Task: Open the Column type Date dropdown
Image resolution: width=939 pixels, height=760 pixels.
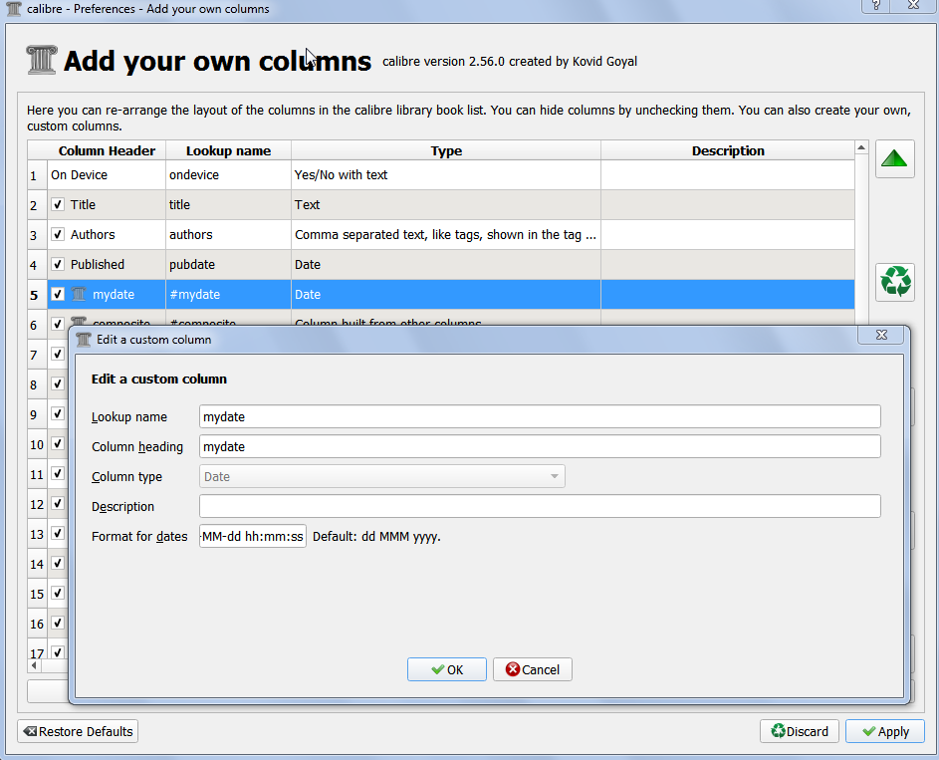Action: pos(382,477)
